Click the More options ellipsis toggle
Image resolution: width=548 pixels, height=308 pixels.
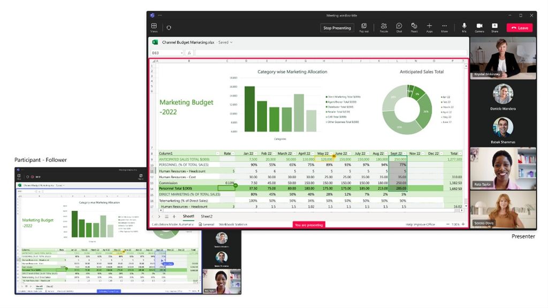tap(444, 27)
